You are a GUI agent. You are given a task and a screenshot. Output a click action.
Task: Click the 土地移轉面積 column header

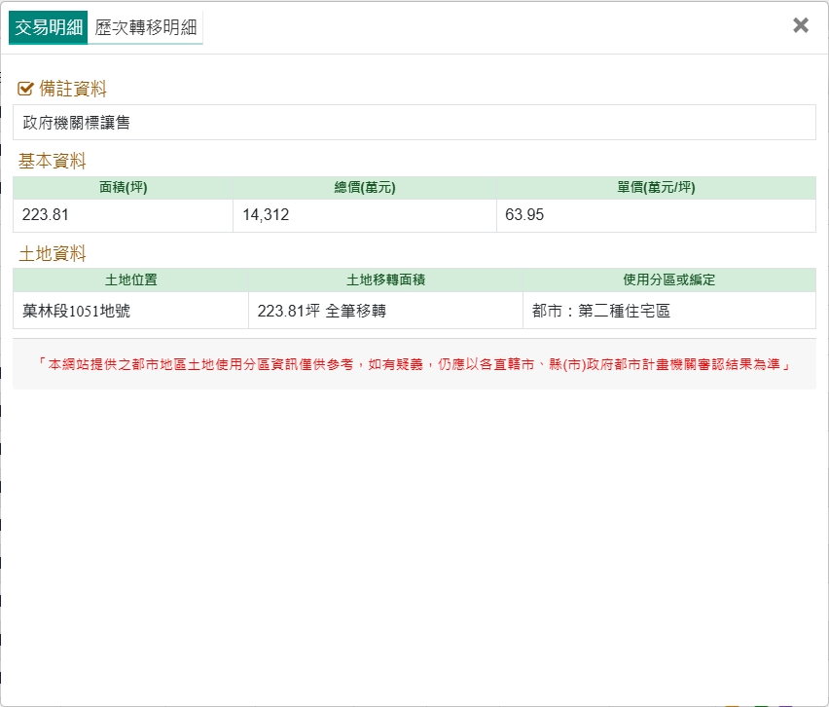[385, 279]
